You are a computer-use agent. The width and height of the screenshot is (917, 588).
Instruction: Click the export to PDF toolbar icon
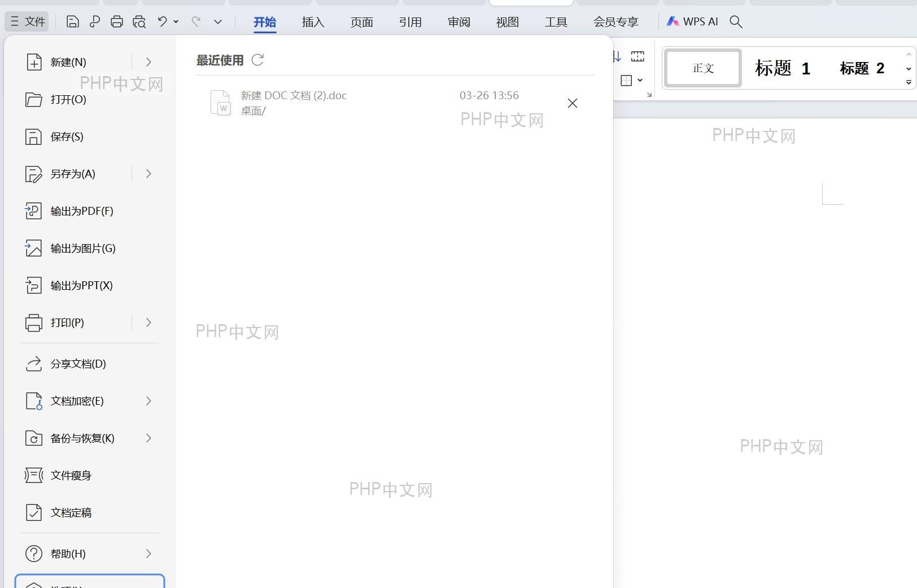[95, 22]
